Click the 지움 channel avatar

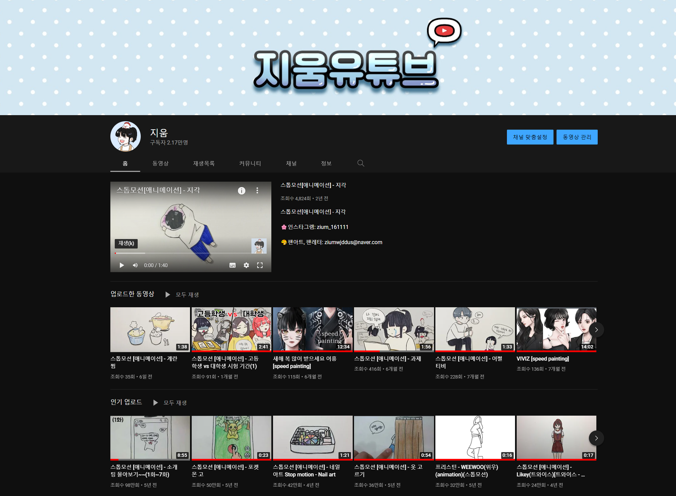(126, 136)
